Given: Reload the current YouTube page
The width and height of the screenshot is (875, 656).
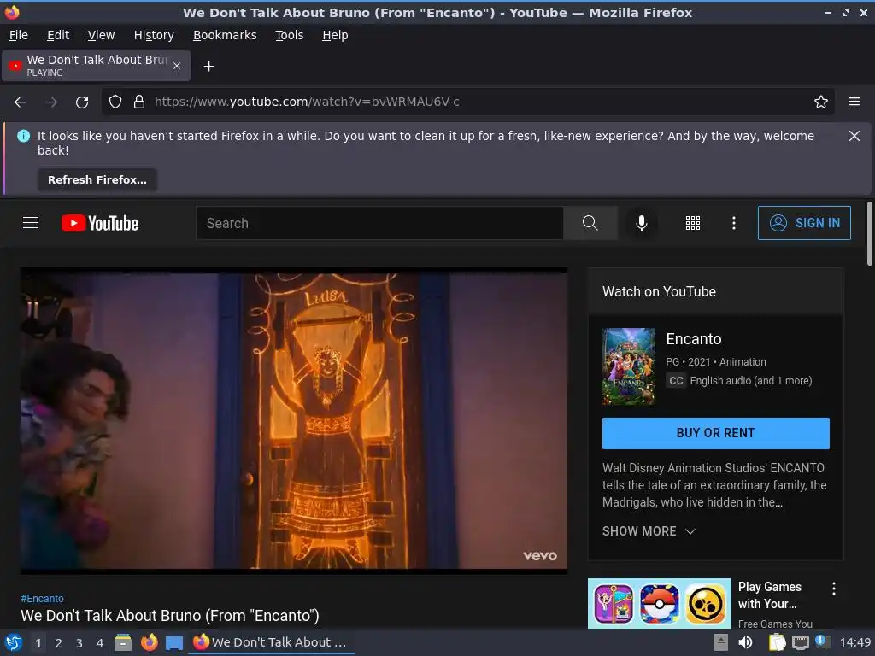Looking at the screenshot, I should click(x=82, y=102).
